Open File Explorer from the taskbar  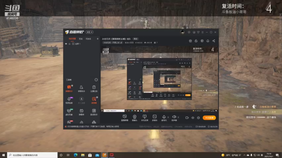[83, 155]
